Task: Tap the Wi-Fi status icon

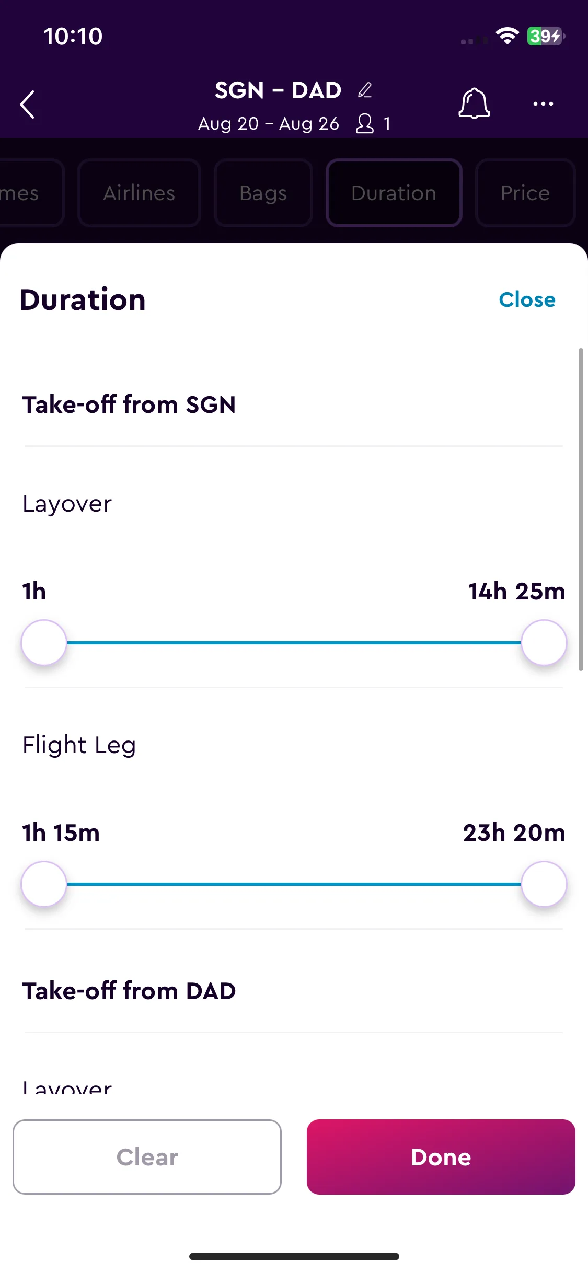Action: [x=507, y=36]
